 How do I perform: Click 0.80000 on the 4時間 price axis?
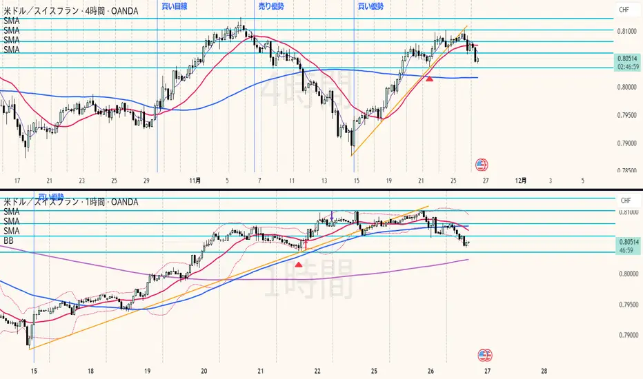pos(627,88)
